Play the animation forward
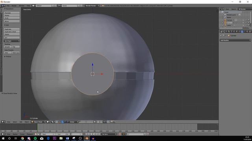Image resolution: width=252 pixels, height=141 pixels. (94, 134)
